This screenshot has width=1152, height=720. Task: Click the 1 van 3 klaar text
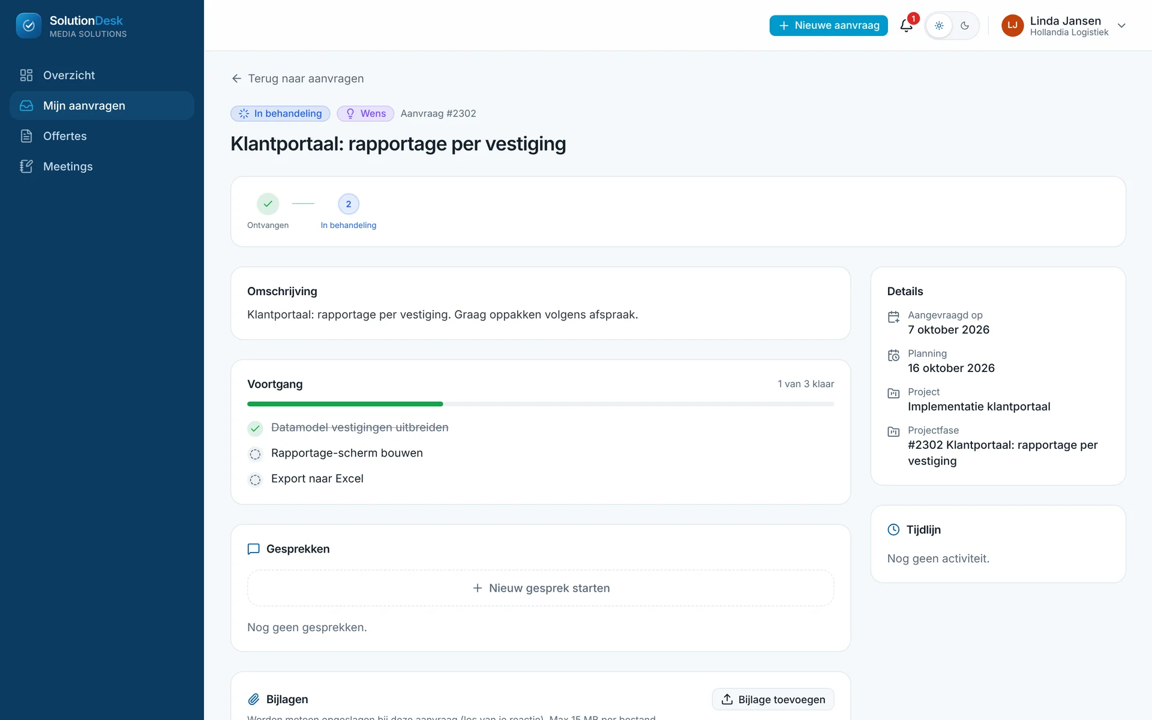point(806,384)
